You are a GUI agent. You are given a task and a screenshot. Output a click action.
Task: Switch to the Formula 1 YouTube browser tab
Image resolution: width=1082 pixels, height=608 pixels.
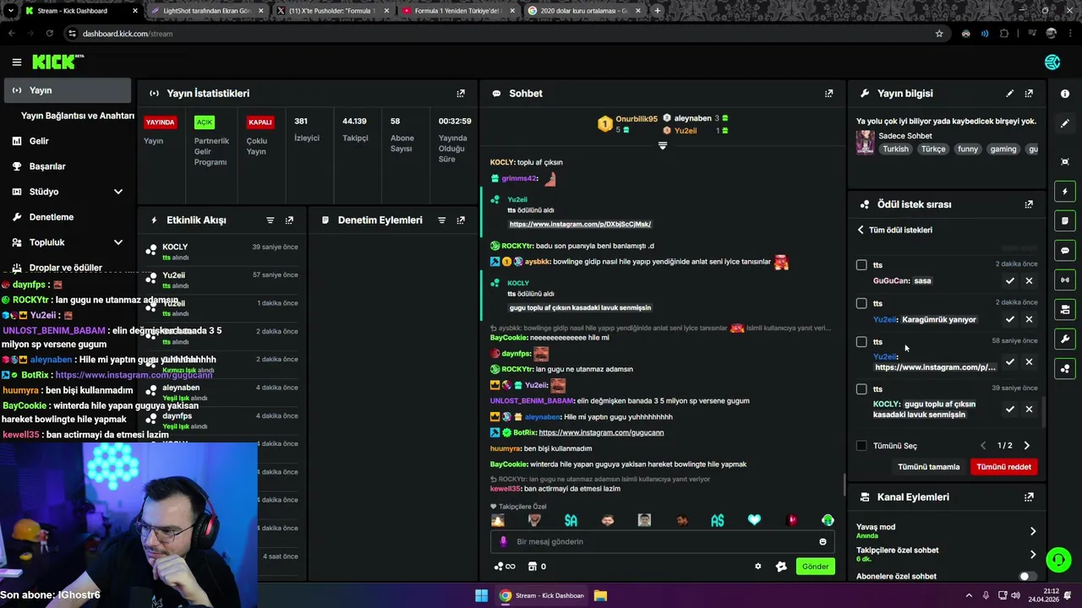coord(457,11)
